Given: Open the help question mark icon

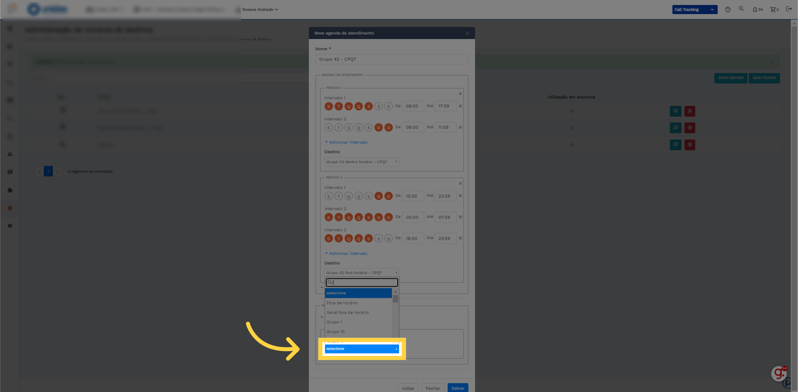Looking at the screenshot, I should click(728, 10).
